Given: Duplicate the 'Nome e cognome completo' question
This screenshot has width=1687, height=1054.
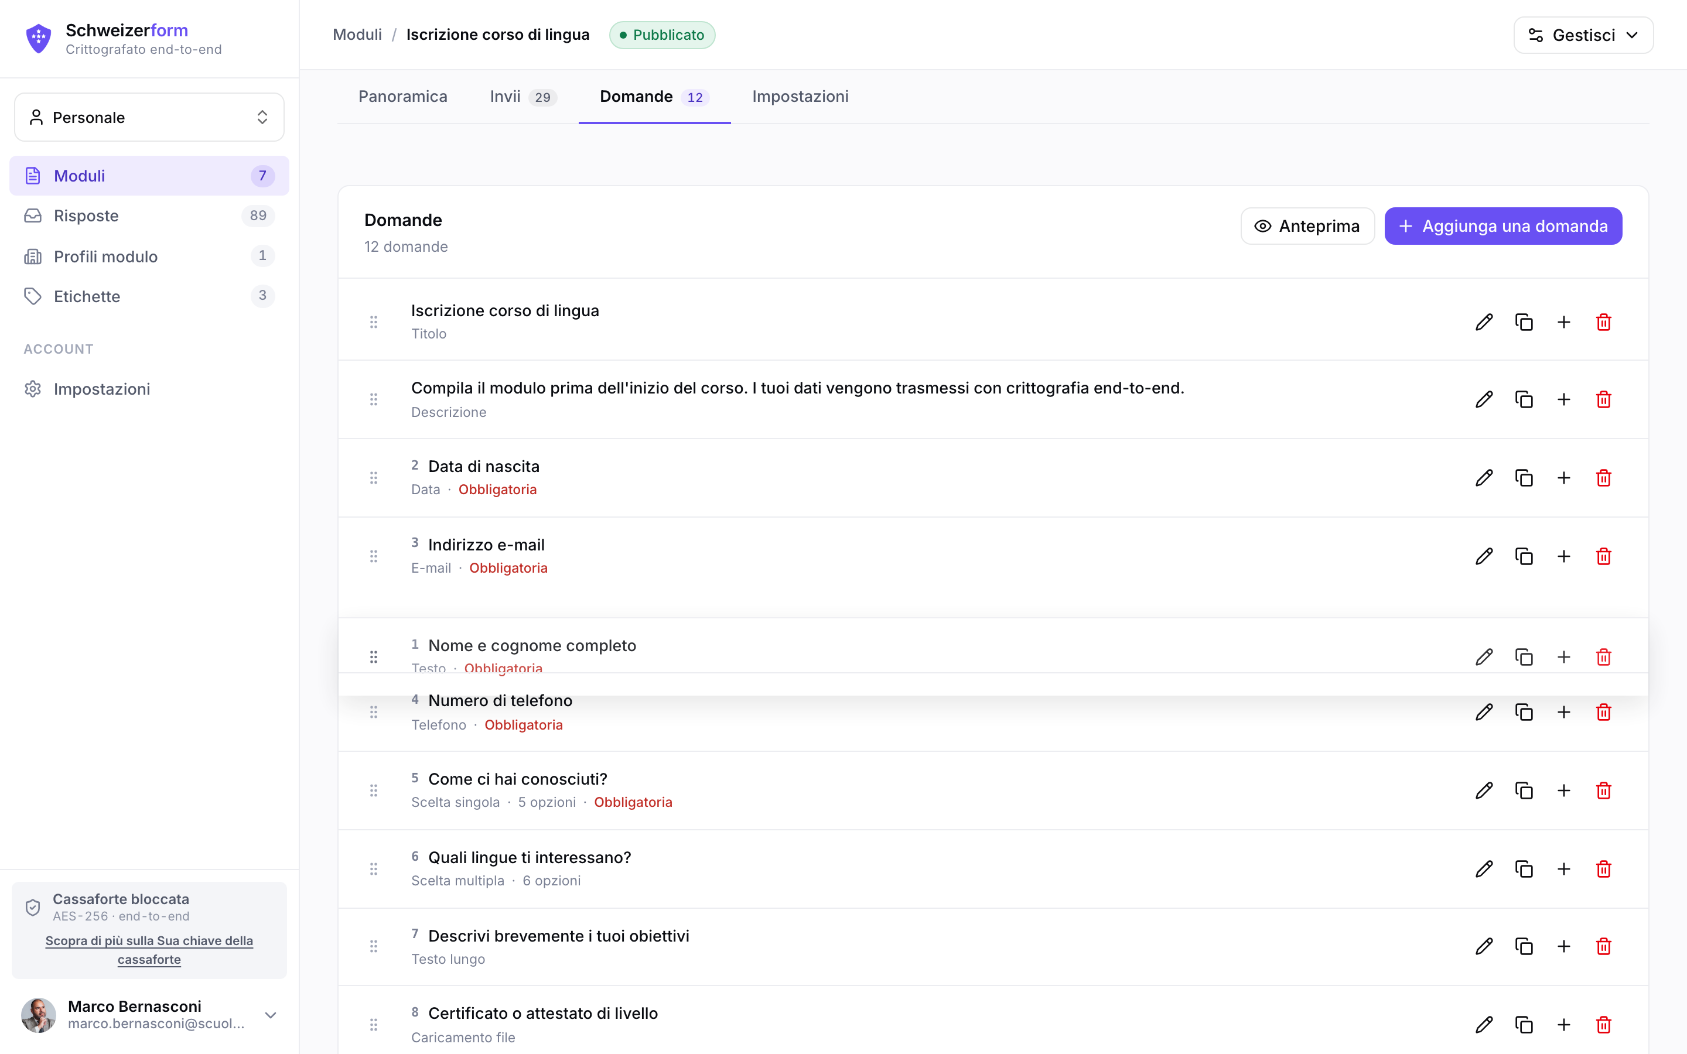Looking at the screenshot, I should click(x=1524, y=656).
